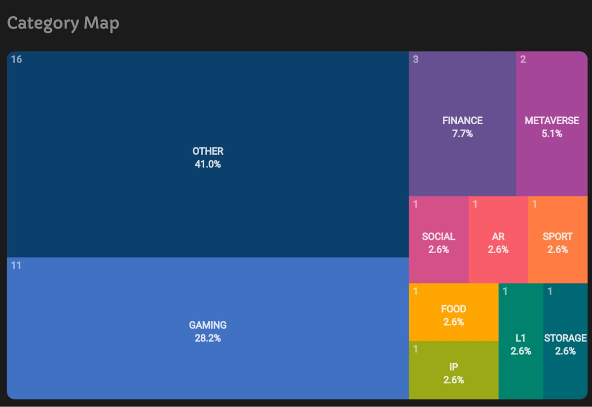
Task: Open the STORAGE 2.6% block
Action: click(x=565, y=341)
